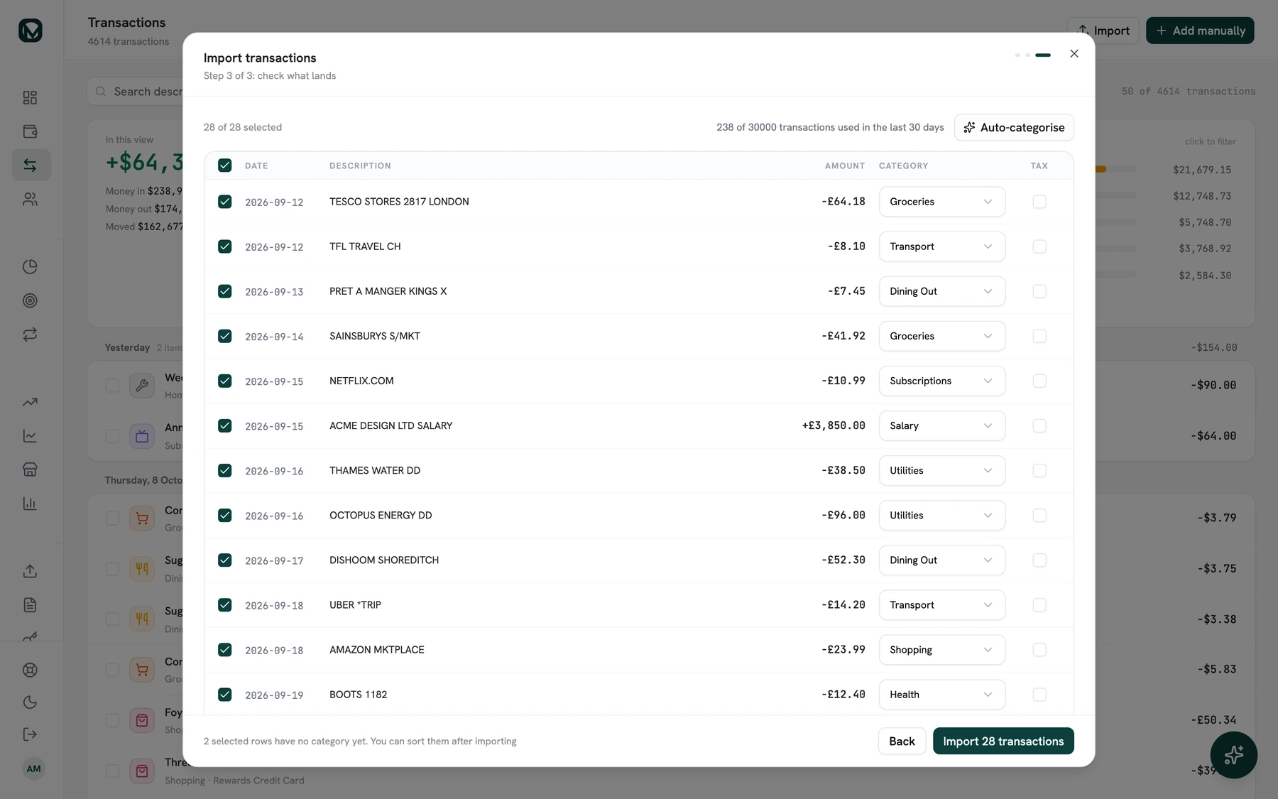The width and height of the screenshot is (1278, 799).
Task: Click the AM user avatar
Action: click(33, 768)
